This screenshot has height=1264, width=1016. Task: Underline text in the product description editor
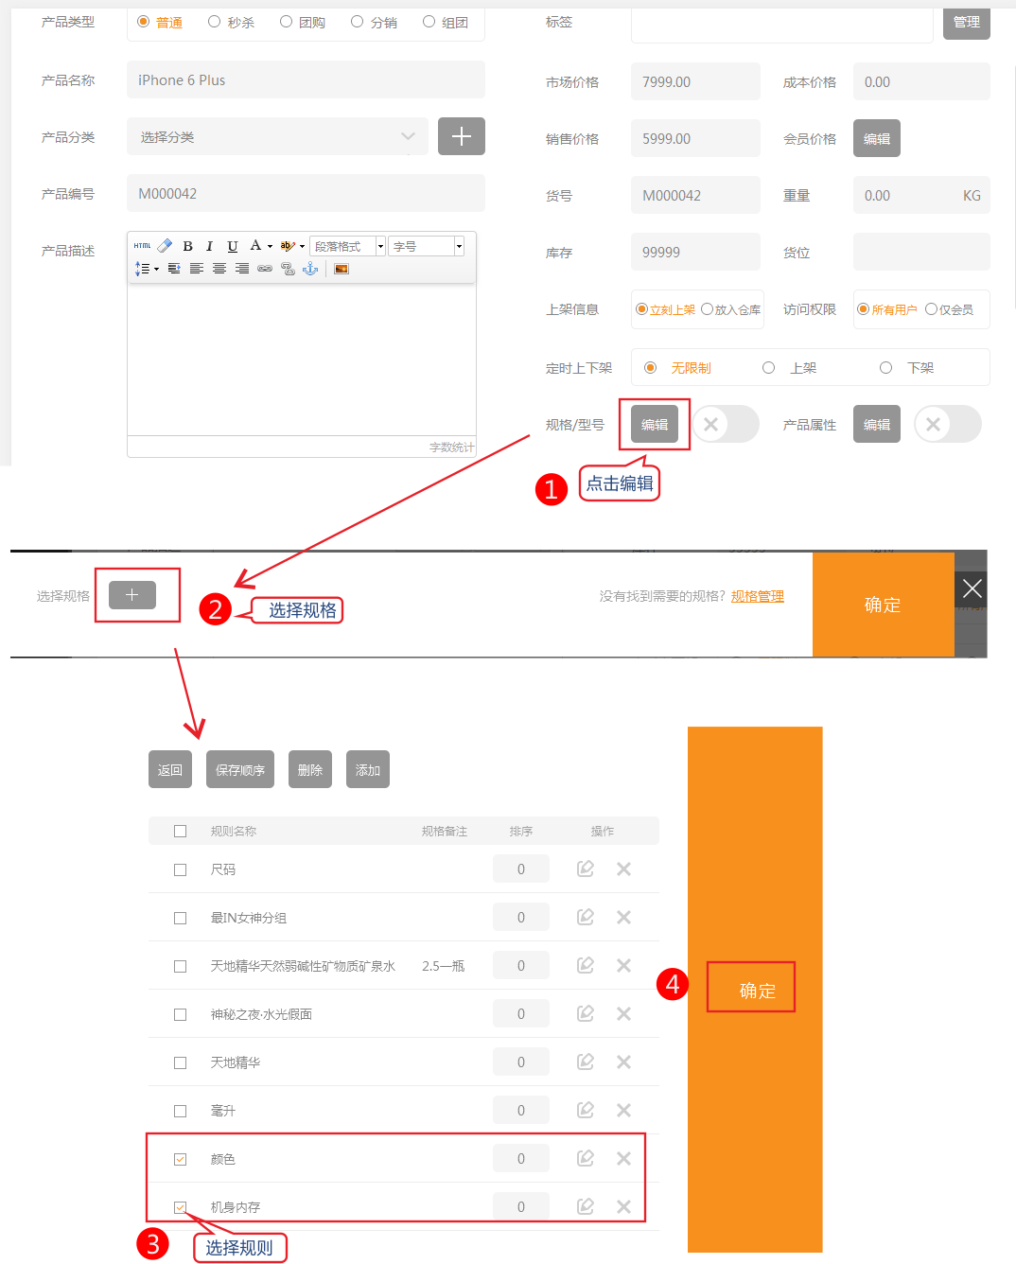(x=232, y=246)
